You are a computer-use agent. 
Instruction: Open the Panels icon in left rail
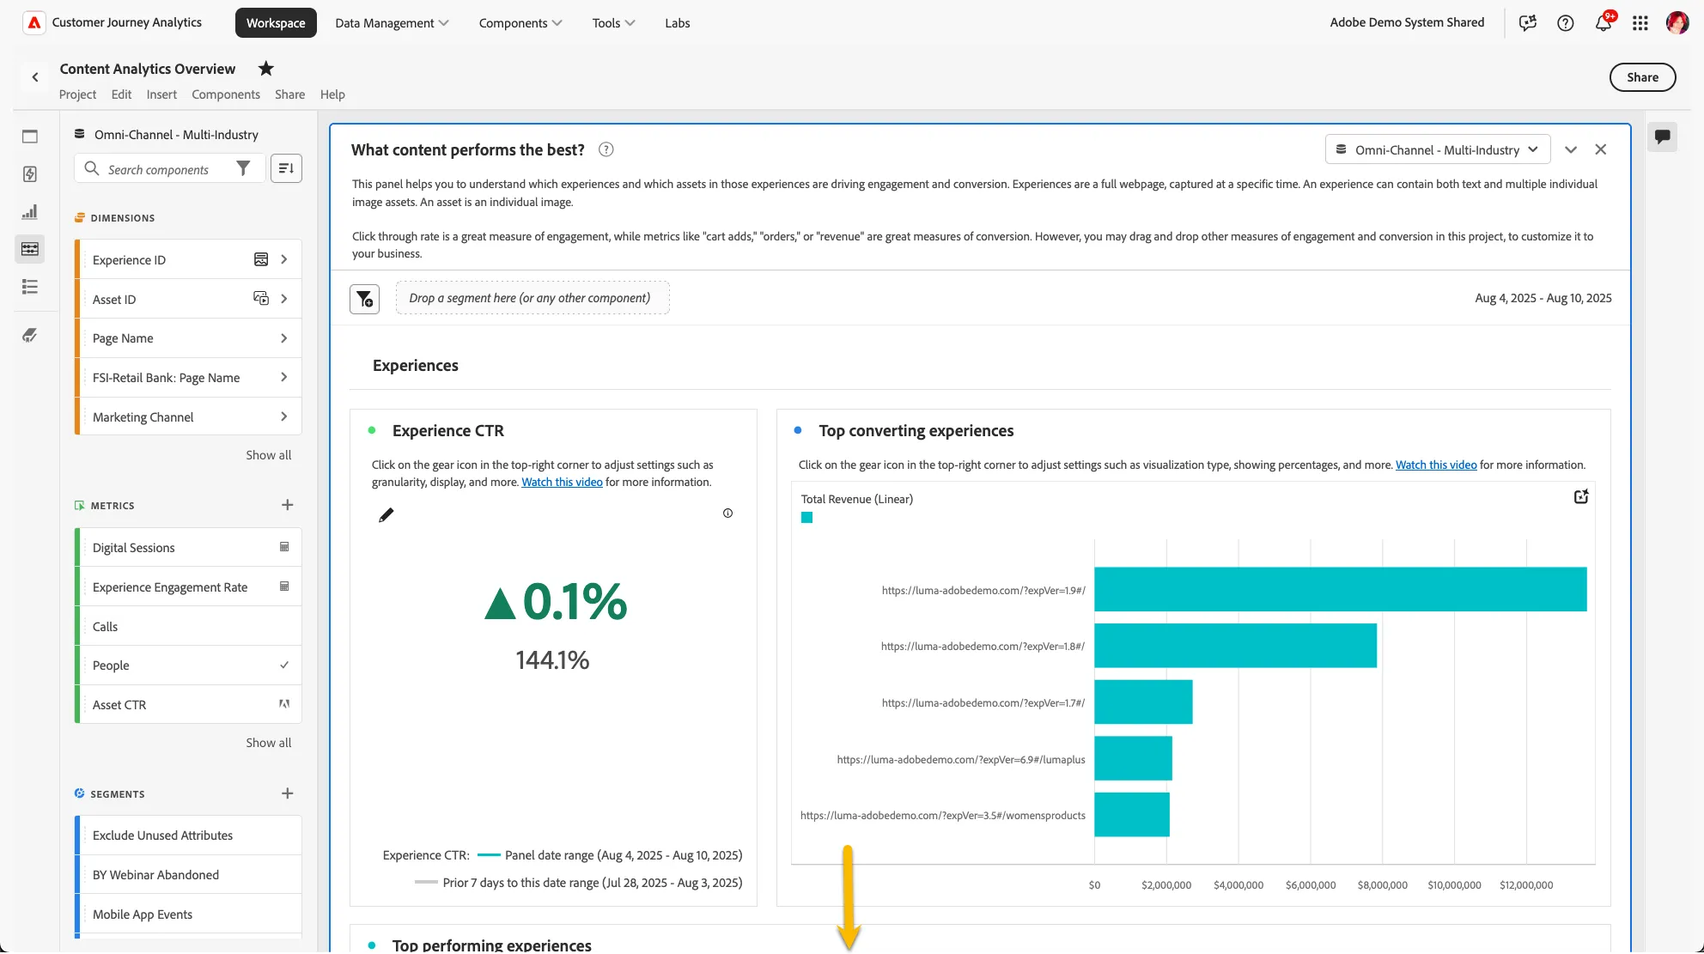(30, 137)
